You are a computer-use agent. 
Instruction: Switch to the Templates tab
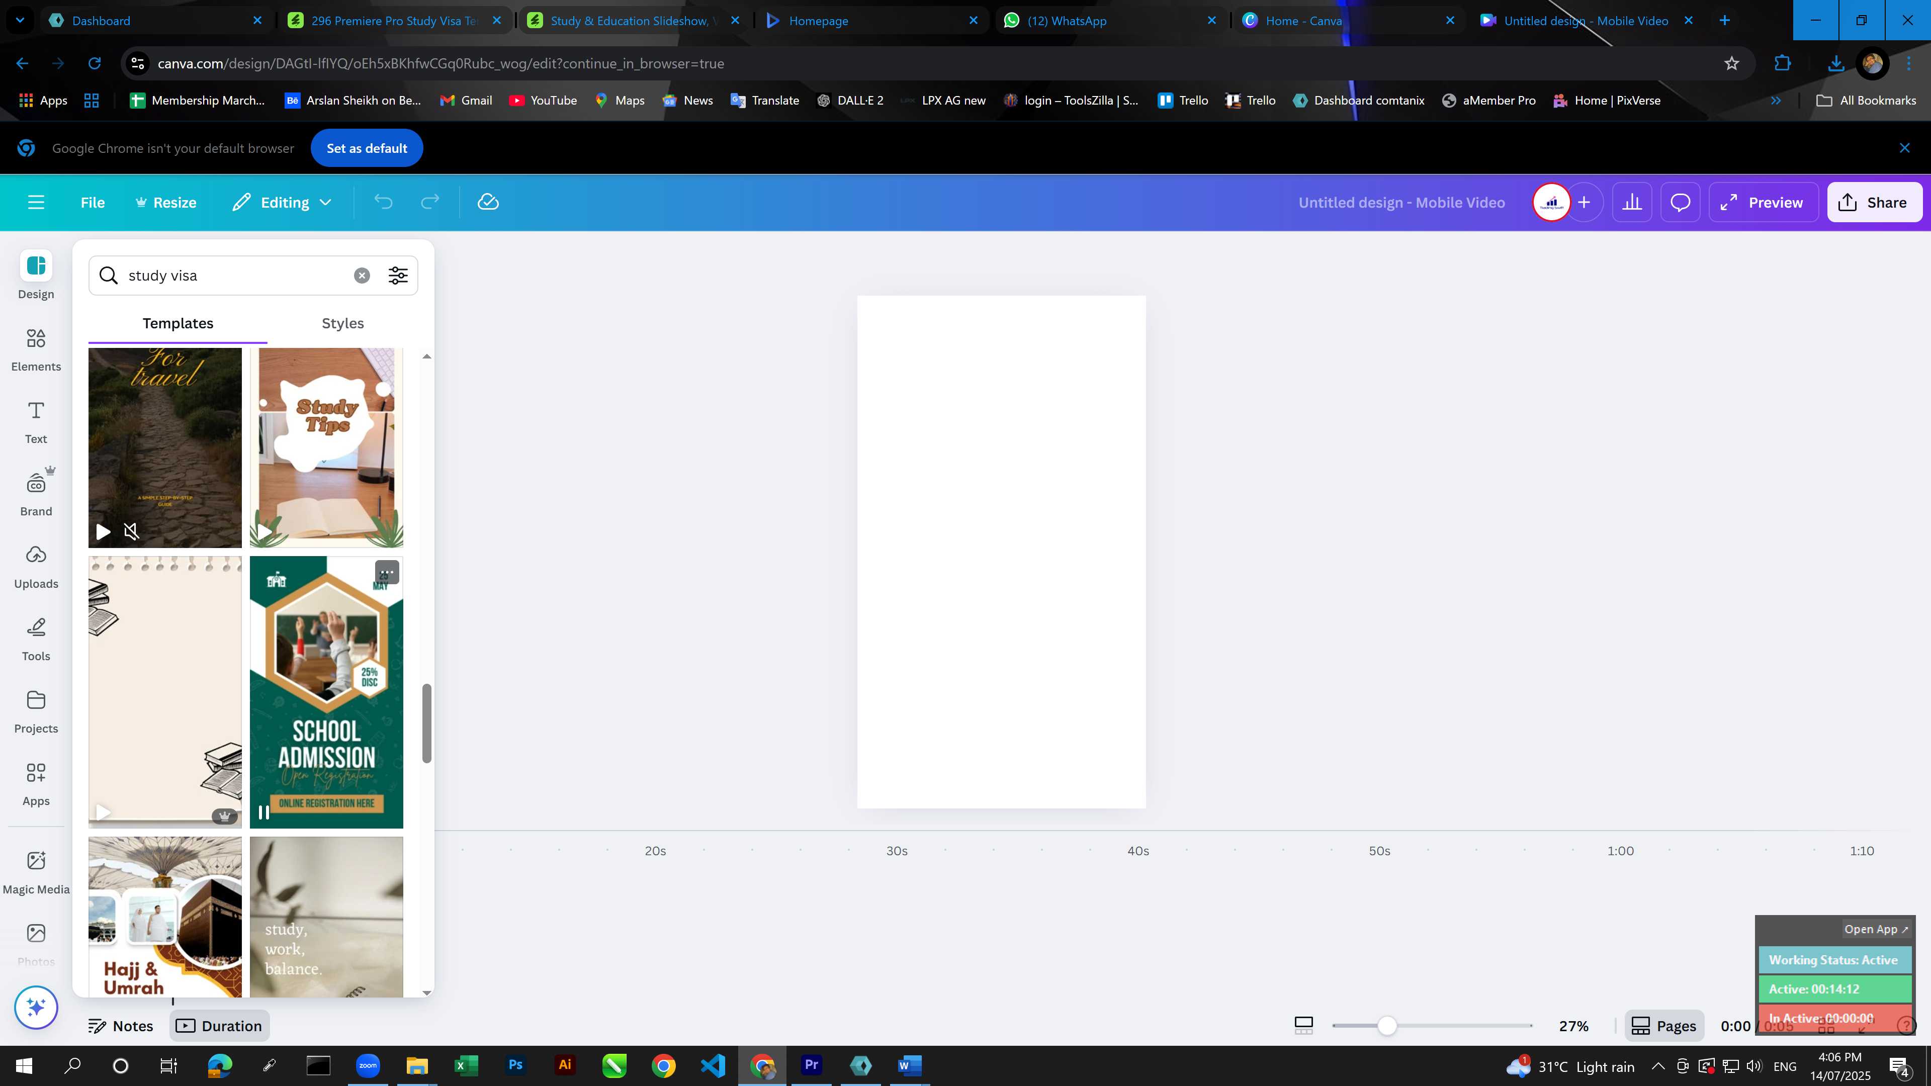pos(178,323)
